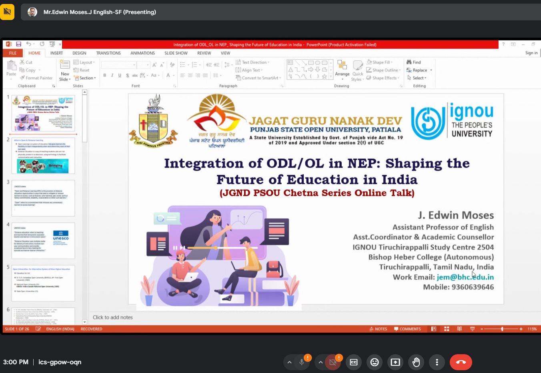Cut the selection using the Cut command

pyautogui.click(x=26, y=62)
